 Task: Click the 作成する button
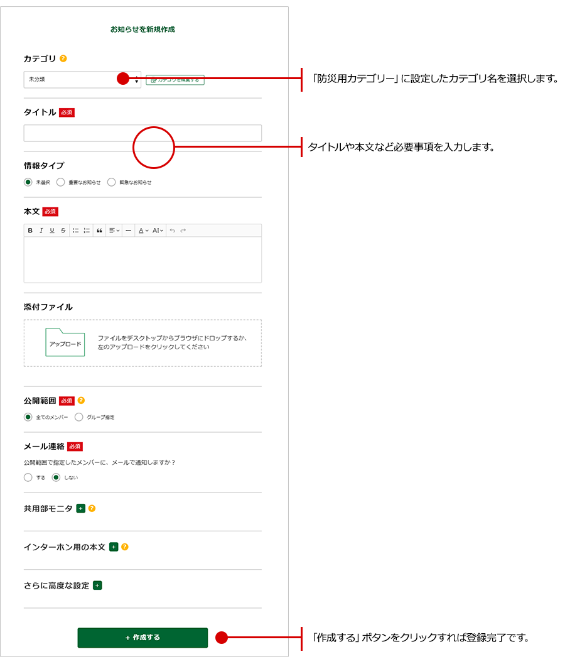pyautogui.click(x=143, y=637)
